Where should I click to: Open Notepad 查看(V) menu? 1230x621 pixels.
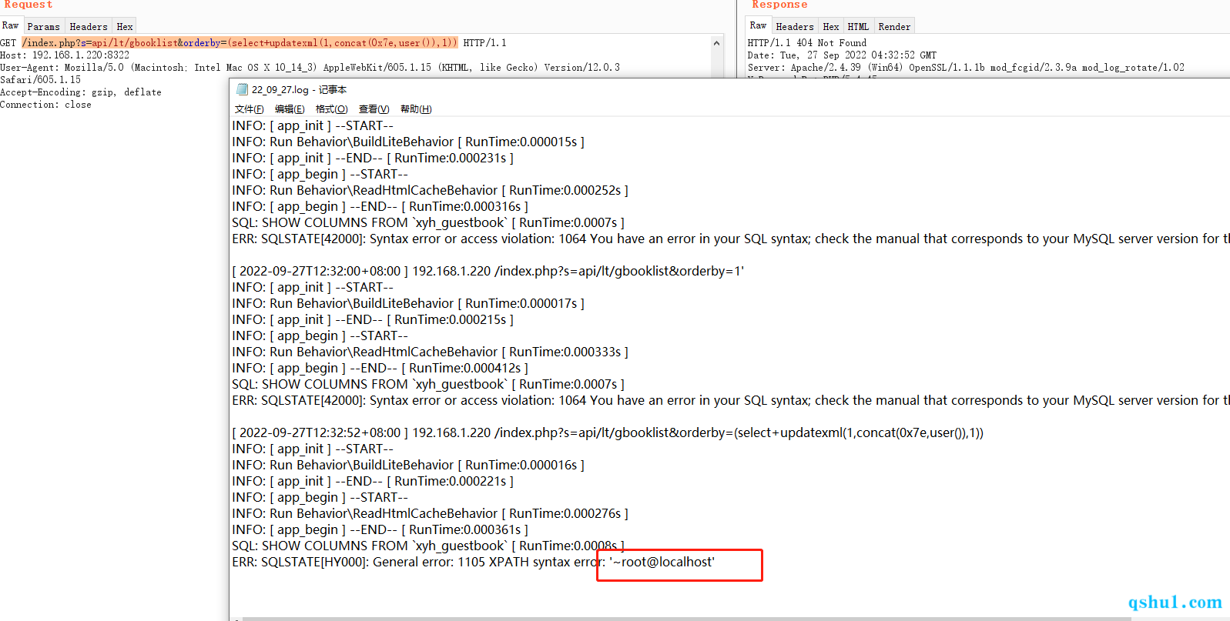tap(374, 109)
